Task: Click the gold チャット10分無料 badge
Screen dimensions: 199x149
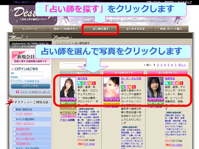Action: 68,108
